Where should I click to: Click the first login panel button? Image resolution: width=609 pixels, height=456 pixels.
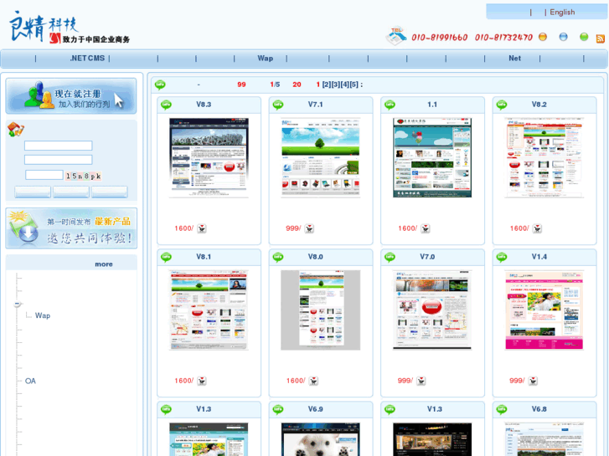(x=33, y=192)
